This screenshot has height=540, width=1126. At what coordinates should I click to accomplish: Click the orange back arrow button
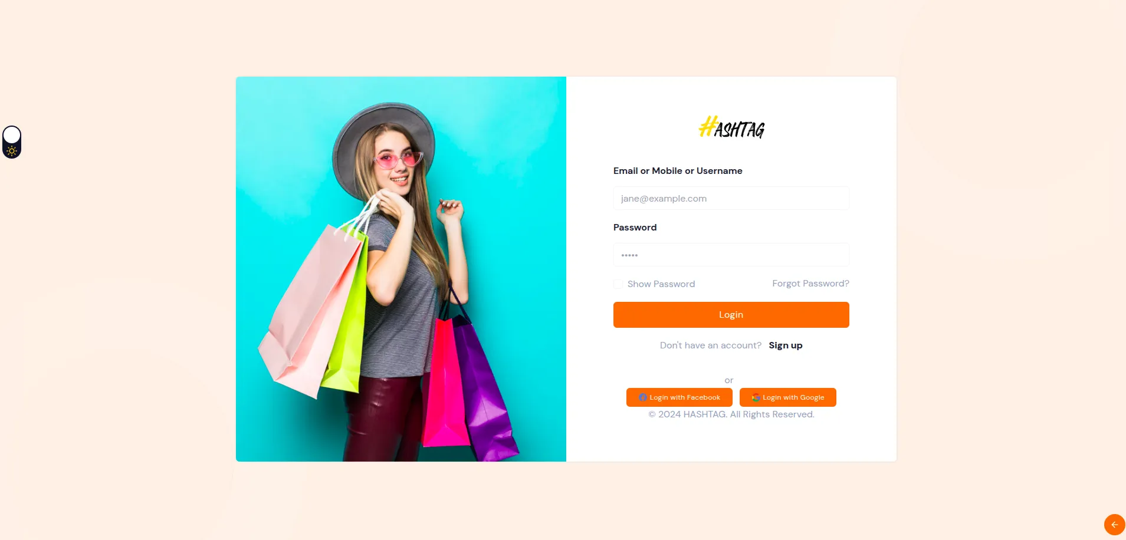[1114, 524]
